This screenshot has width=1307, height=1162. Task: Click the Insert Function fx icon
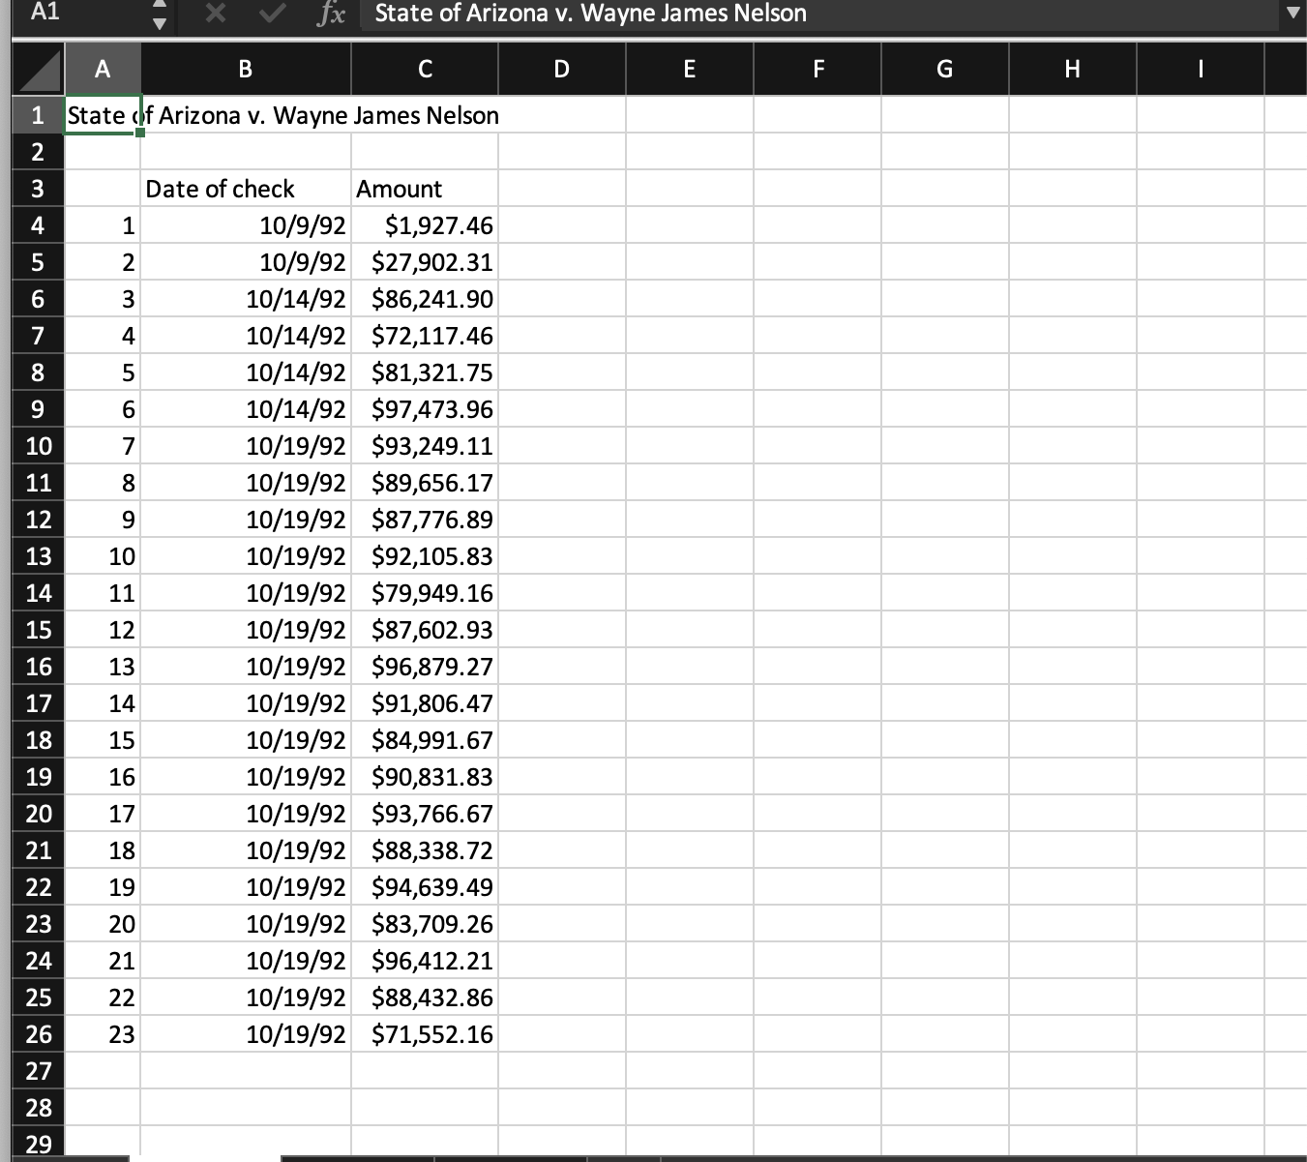point(331,14)
